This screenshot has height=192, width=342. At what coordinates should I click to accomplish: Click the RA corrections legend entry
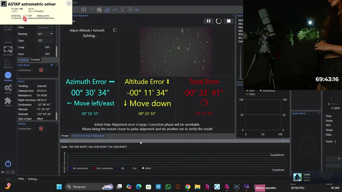(79, 168)
